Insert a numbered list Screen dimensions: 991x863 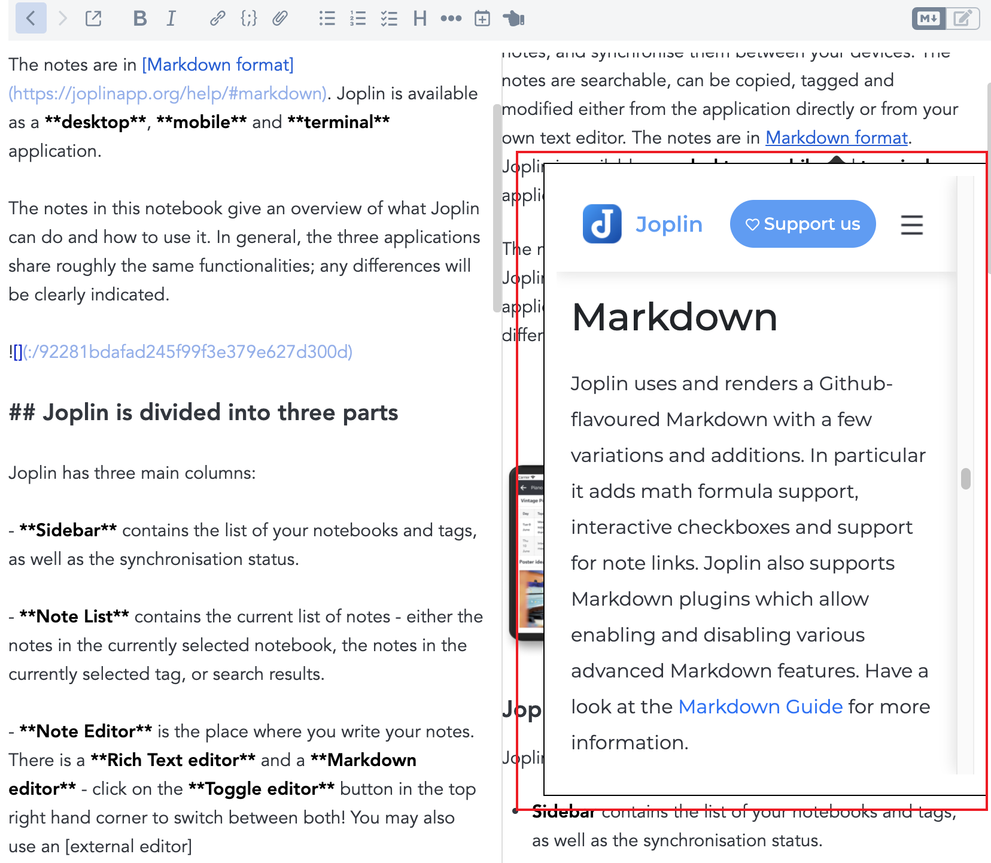[x=358, y=19]
